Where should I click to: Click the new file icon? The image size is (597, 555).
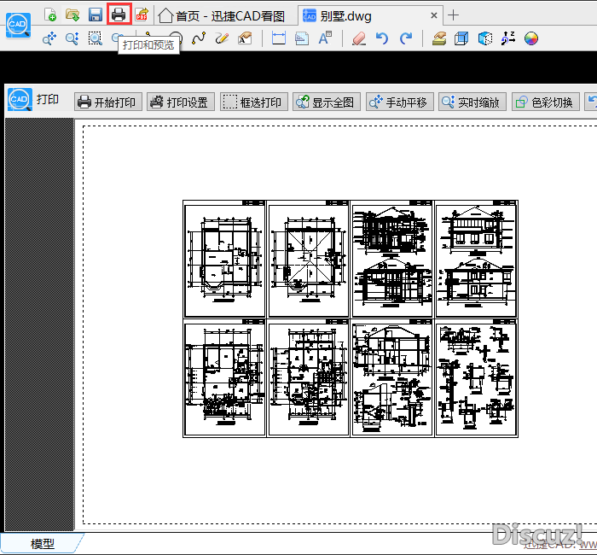click(x=50, y=15)
